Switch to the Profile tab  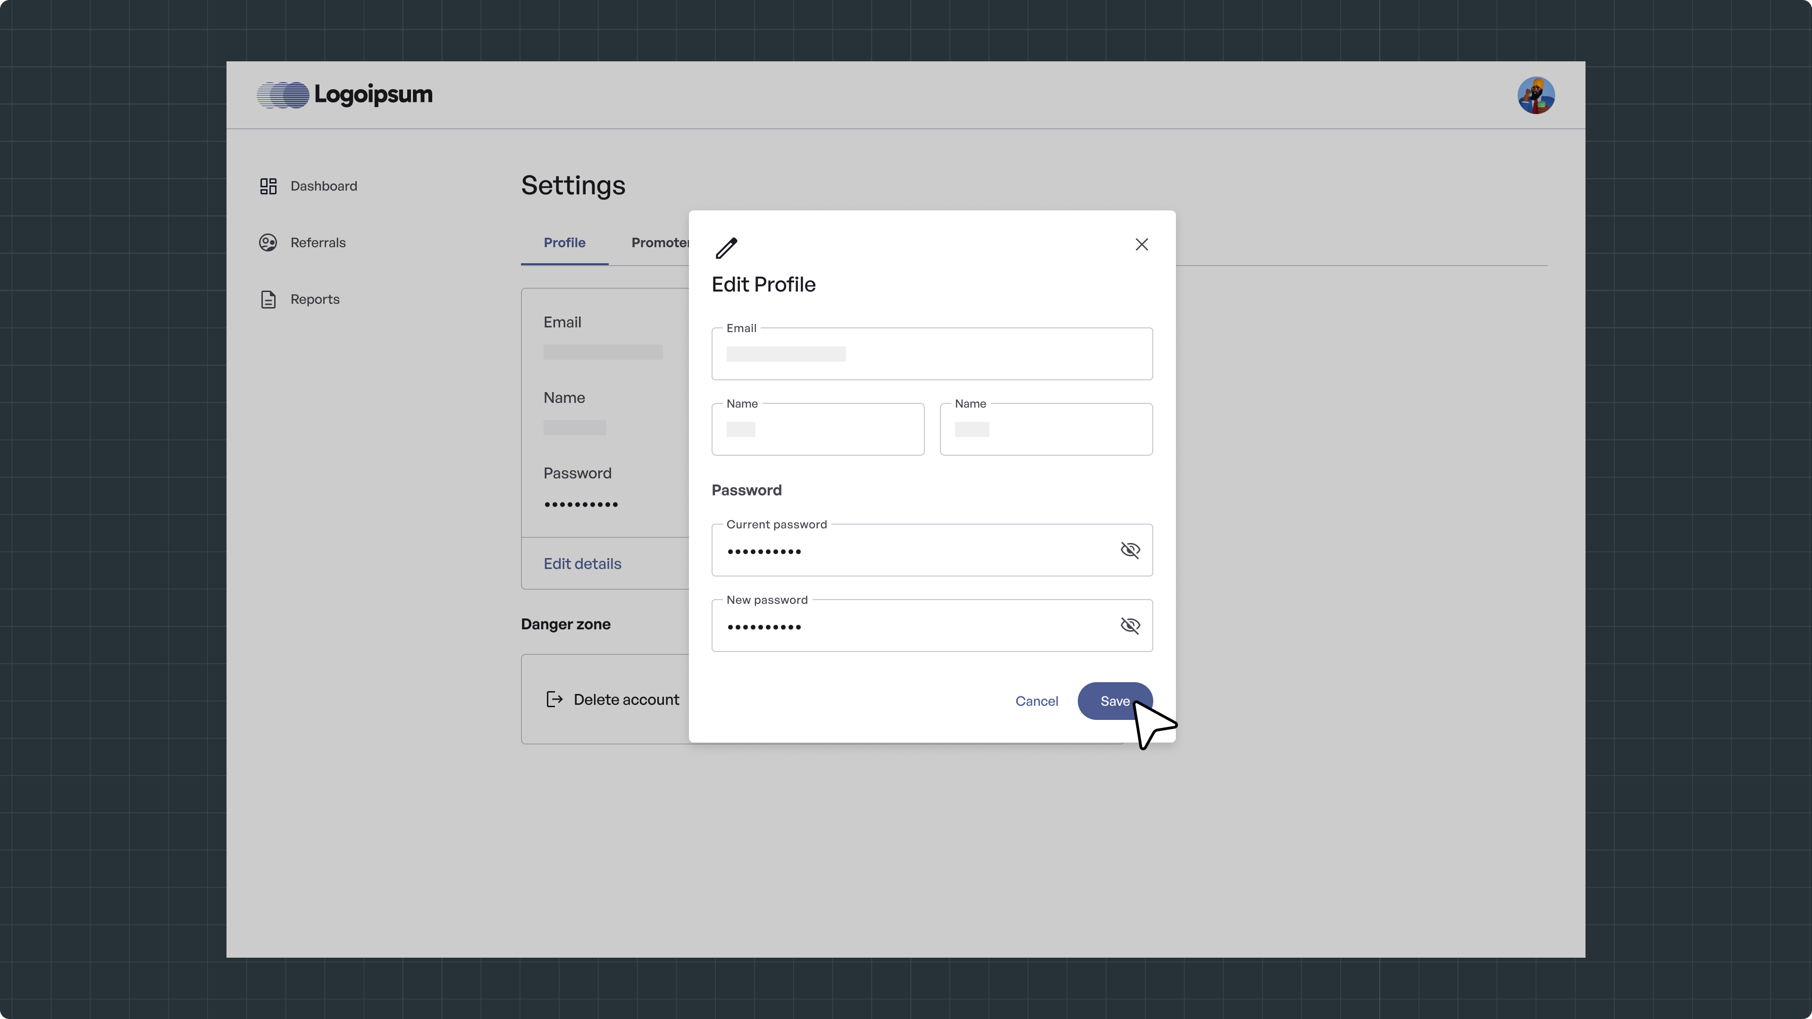pyautogui.click(x=564, y=242)
